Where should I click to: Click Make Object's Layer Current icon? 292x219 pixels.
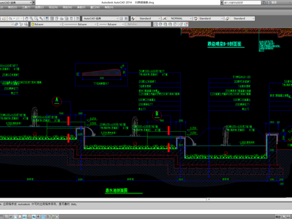[x=16, y=24]
